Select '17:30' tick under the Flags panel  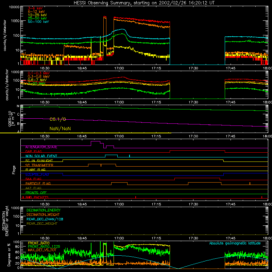(193, 204)
